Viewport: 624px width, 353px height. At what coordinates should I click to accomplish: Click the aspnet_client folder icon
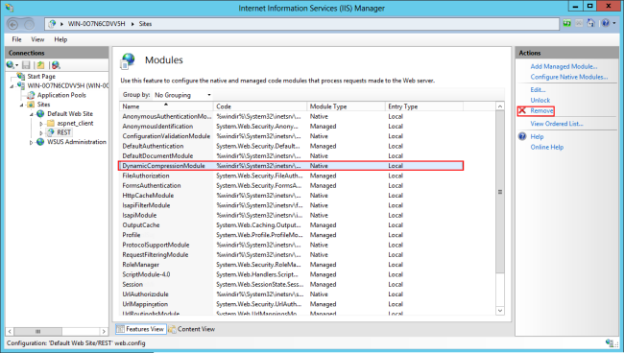click(x=51, y=123)
